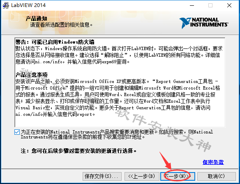Click the NATIONAL INSTRUMENTS wordmark text
240x184 pixels.
(x=209, y=22)
